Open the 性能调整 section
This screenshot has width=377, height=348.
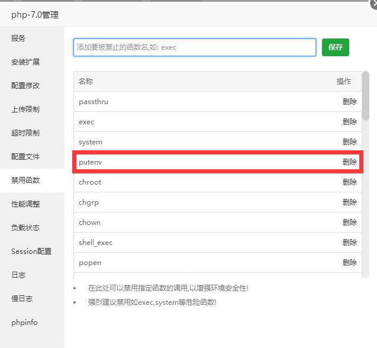click(x=25, y=204)
